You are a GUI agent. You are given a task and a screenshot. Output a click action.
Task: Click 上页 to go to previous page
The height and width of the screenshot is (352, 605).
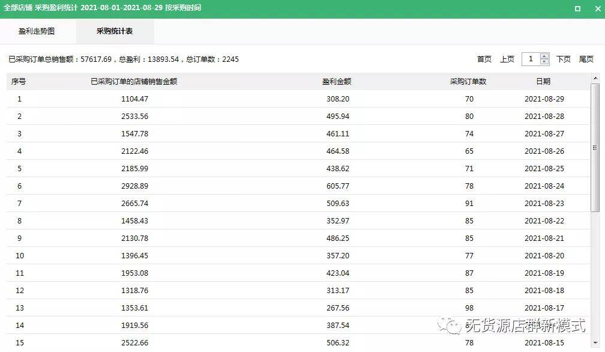[x=507, y=59]
